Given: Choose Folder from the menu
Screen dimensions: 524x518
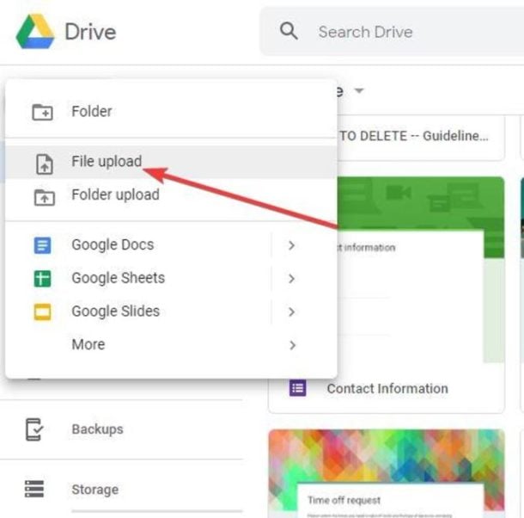Looking at the screenshot, I should point(92,111).
